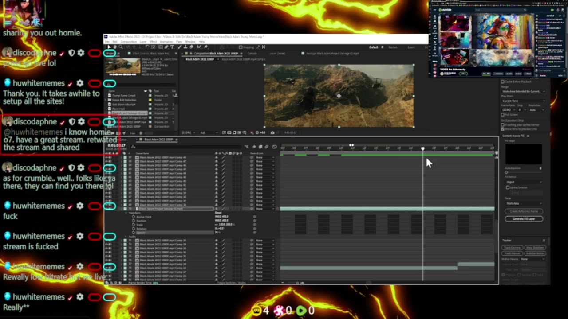
Task: Select the Clone Stamp tool
Action: [x=185, y=47]
